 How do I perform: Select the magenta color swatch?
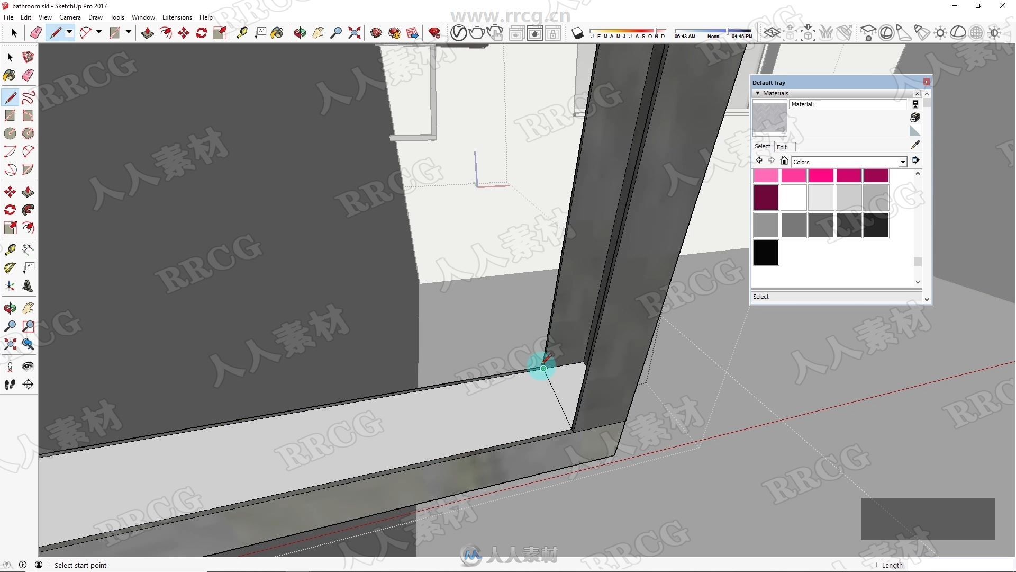click(821, 175)
